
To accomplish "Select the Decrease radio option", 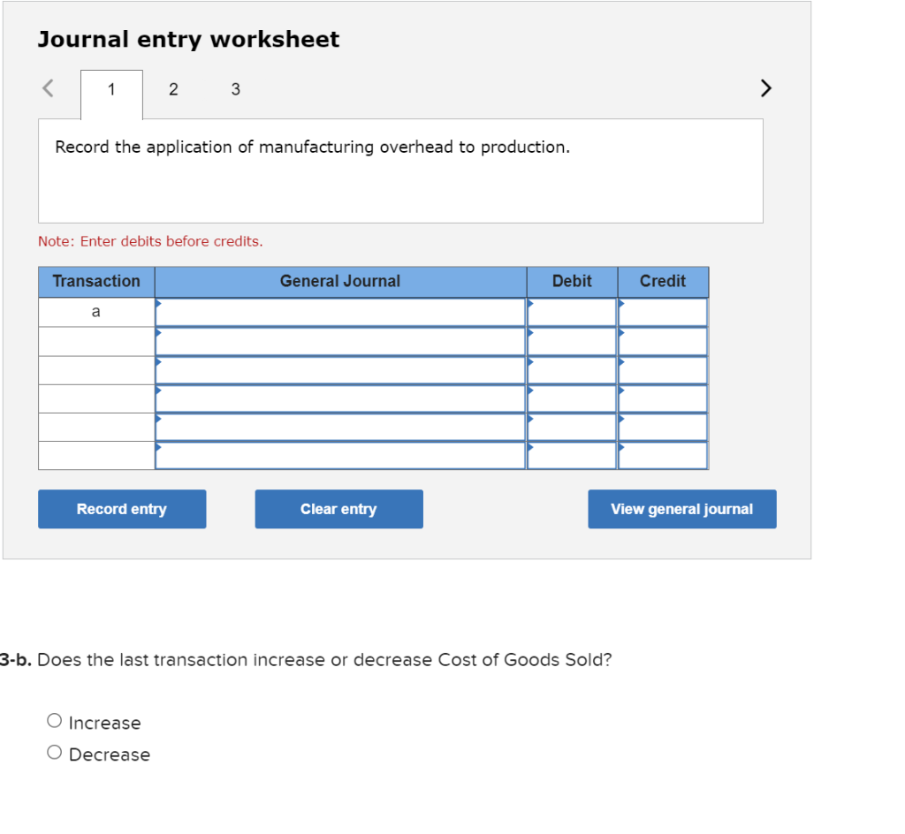I will click(54, 752).
